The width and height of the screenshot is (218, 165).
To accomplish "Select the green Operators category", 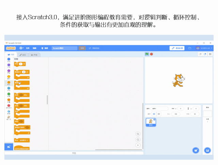I will (9, 95).
